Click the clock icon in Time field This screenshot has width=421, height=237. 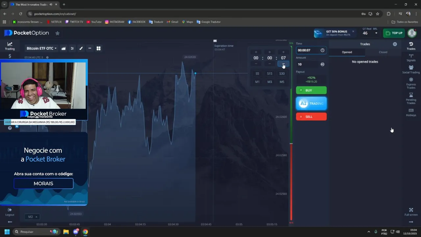click(x=322, y=50)
